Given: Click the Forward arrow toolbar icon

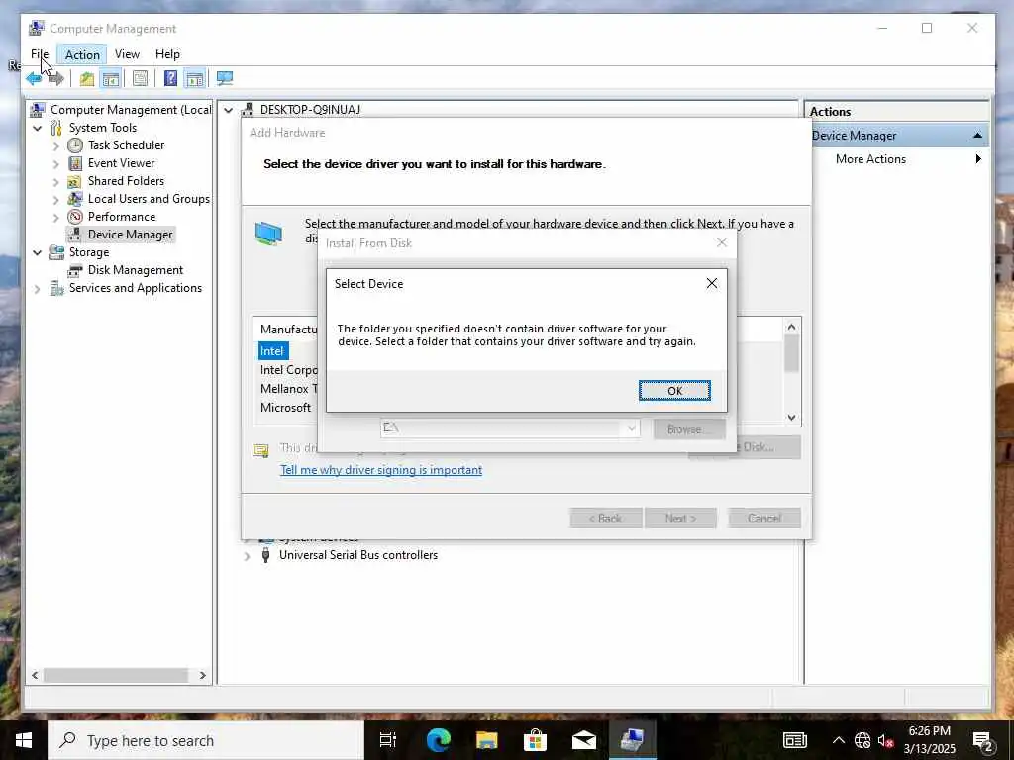Looking at the screenshot, I should click(56, 79).
